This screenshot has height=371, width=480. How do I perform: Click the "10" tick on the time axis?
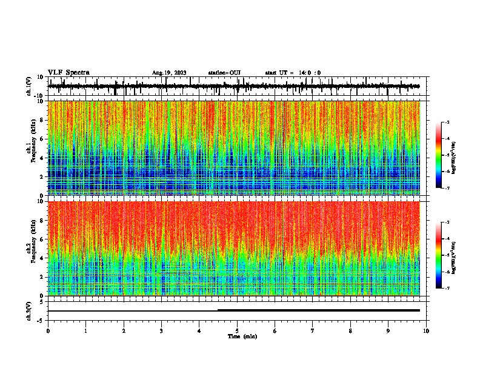[426, 331]
